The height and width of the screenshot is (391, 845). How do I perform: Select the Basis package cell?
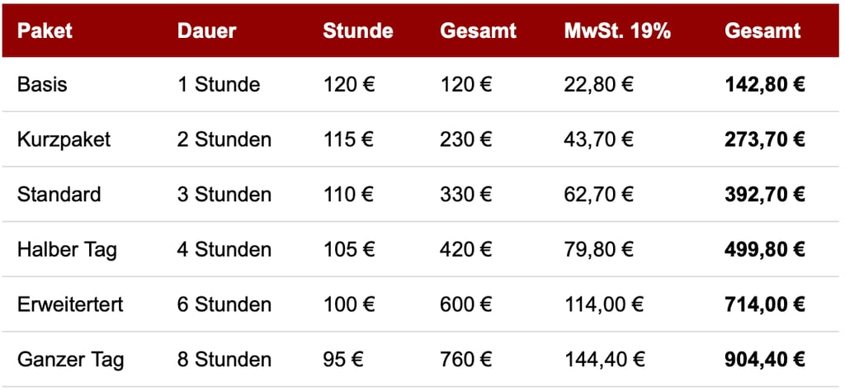pos(42,84)
